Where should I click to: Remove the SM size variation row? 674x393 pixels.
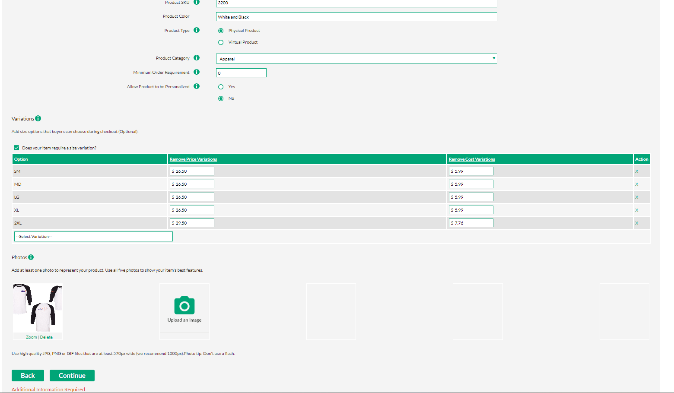pyautogui.click(x=636, y=171)
